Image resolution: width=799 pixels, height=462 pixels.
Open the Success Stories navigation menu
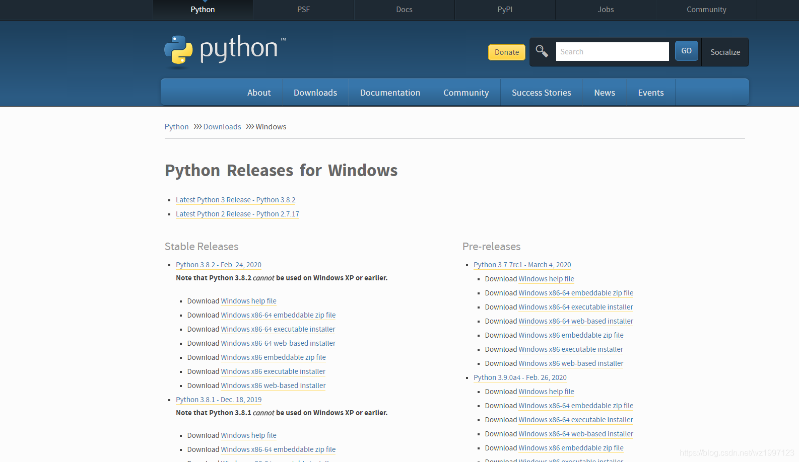click(542, 93)
